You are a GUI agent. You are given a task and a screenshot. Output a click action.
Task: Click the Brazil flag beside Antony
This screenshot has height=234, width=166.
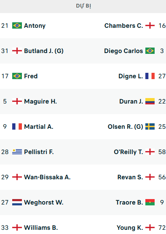(17, 26)
